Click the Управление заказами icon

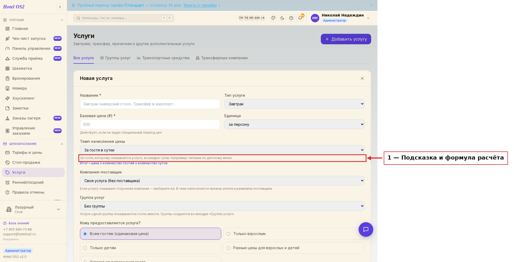(x=8, y=131)
